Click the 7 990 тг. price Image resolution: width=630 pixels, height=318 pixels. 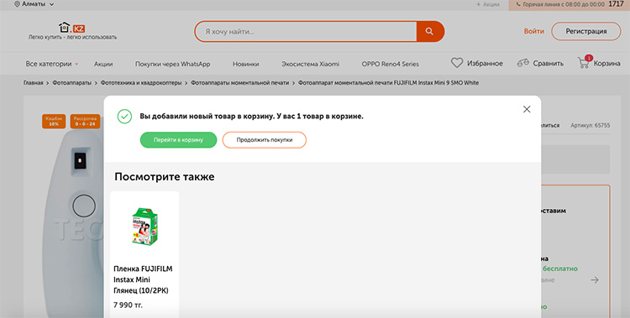click(128, 305)
